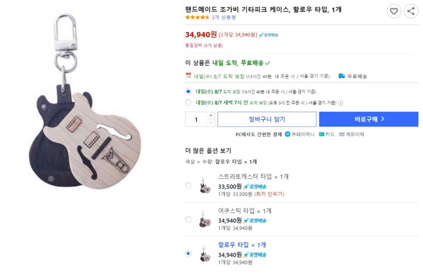This screenshot has height=274, width=423.
Task: Click the 할로우 타입 option thumbnail
Action: (x=206, y=254)
